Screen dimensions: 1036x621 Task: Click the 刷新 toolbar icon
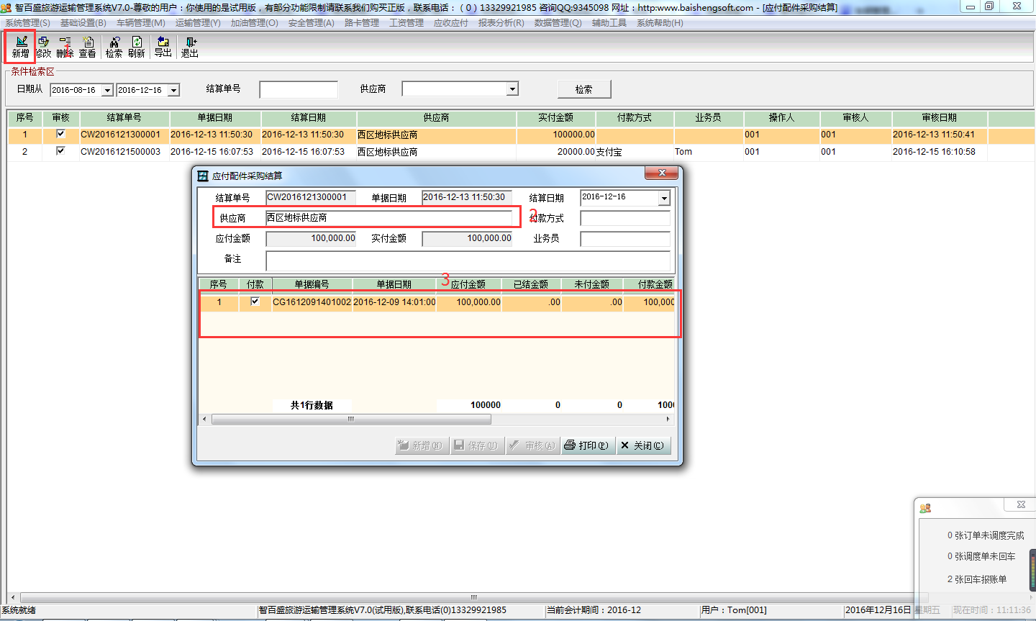[x=137, y=47]
